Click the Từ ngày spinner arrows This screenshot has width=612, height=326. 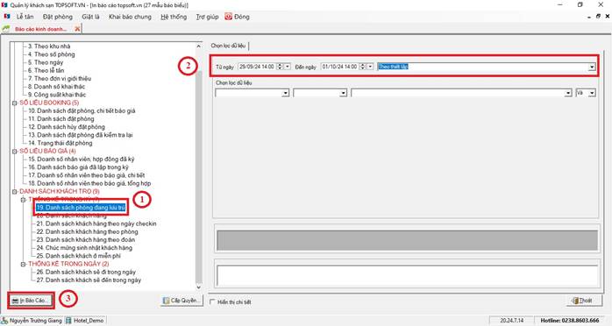pos(280,67)
